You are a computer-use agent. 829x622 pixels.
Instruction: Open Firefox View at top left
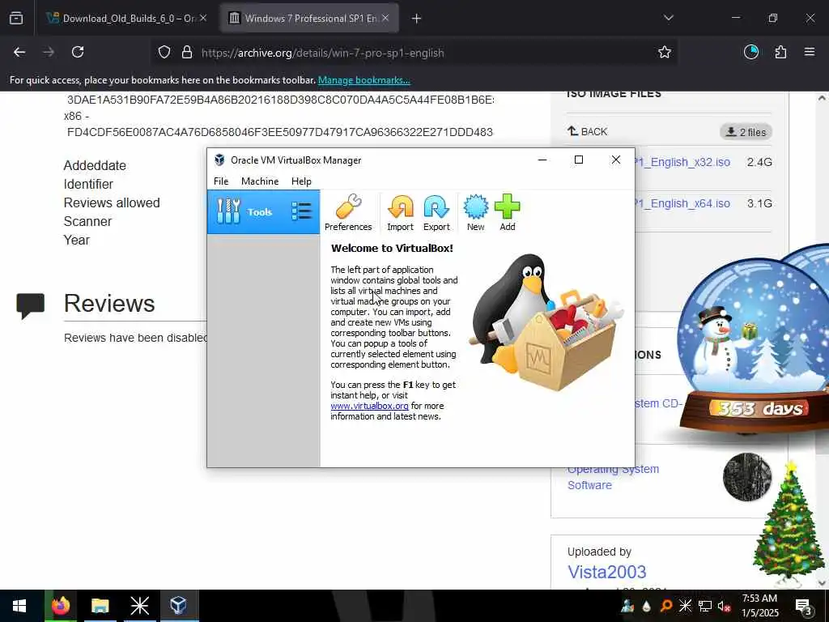click(16, 19)
